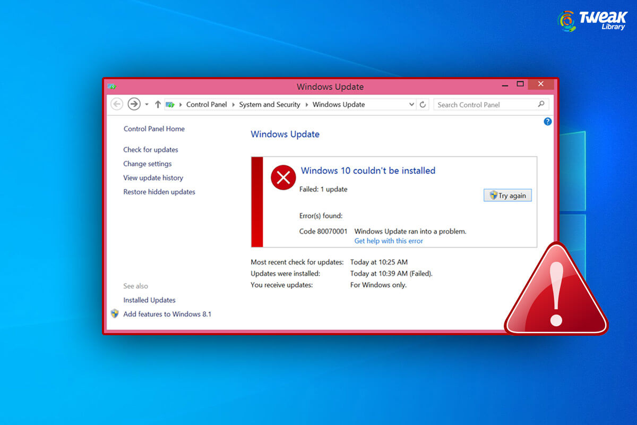Screen dimensions: 637x425
Task: Open View update history
Action: (153, 178)
